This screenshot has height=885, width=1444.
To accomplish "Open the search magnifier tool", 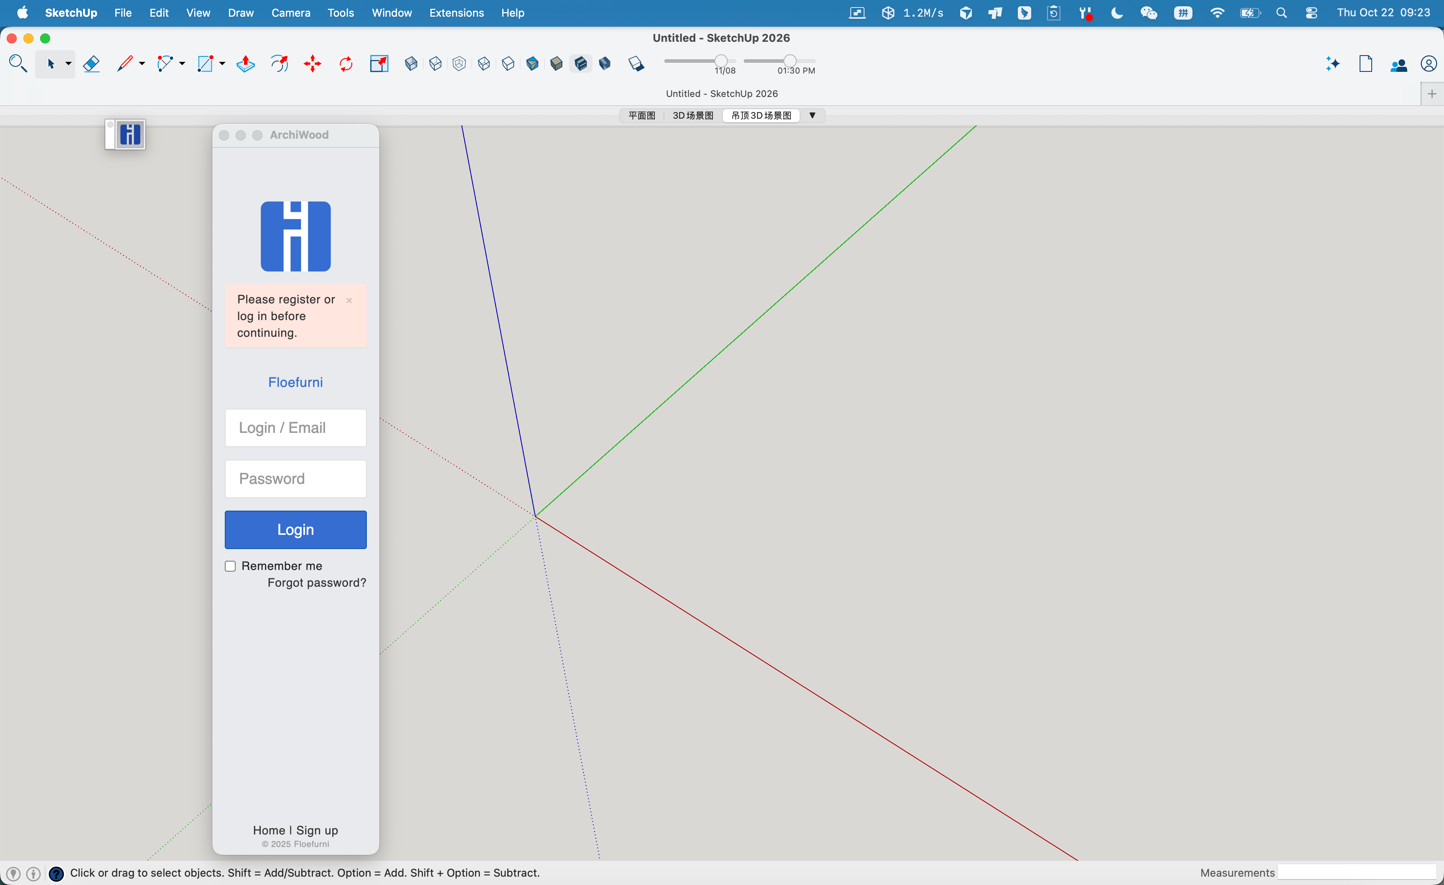I will pos(18,63).
